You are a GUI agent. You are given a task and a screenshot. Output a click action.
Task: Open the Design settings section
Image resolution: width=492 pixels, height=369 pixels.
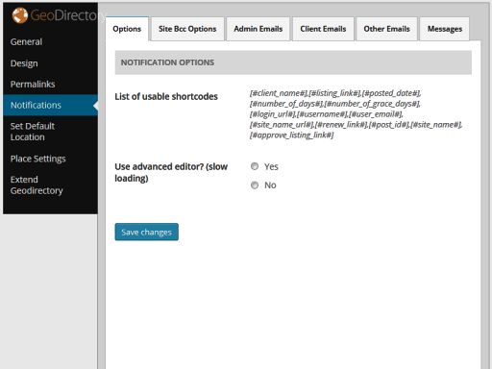click(x=24, y=63)
